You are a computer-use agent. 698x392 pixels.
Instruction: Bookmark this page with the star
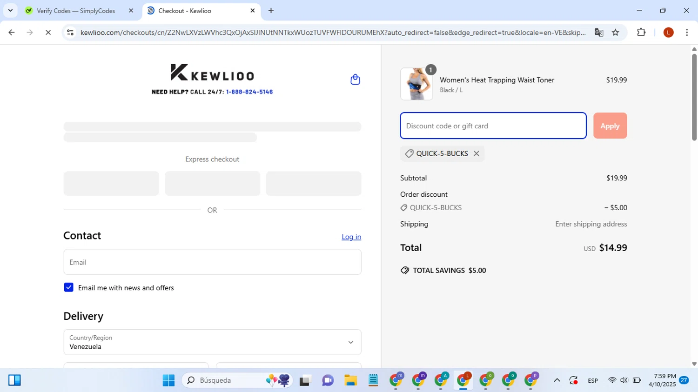pyautogui.click(x=616, y=33)
